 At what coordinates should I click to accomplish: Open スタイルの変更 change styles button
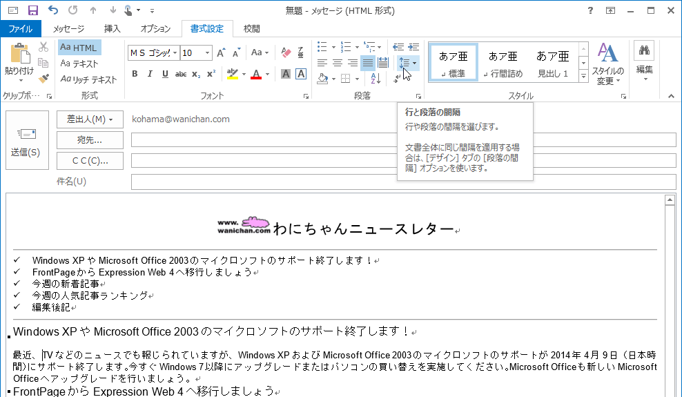click(x=607, y=64)
